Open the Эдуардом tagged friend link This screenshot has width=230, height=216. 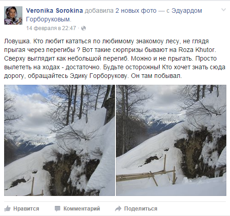pos(187,11)
